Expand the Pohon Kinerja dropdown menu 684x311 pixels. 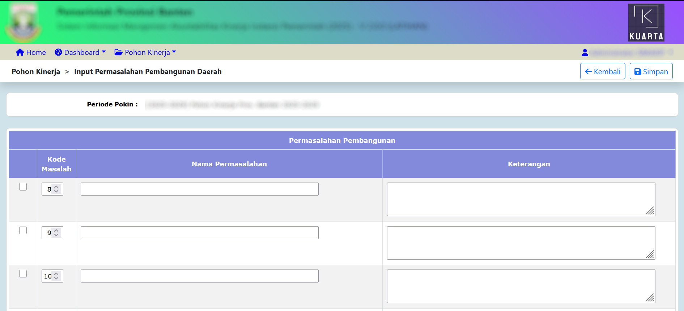coord(145,52)
